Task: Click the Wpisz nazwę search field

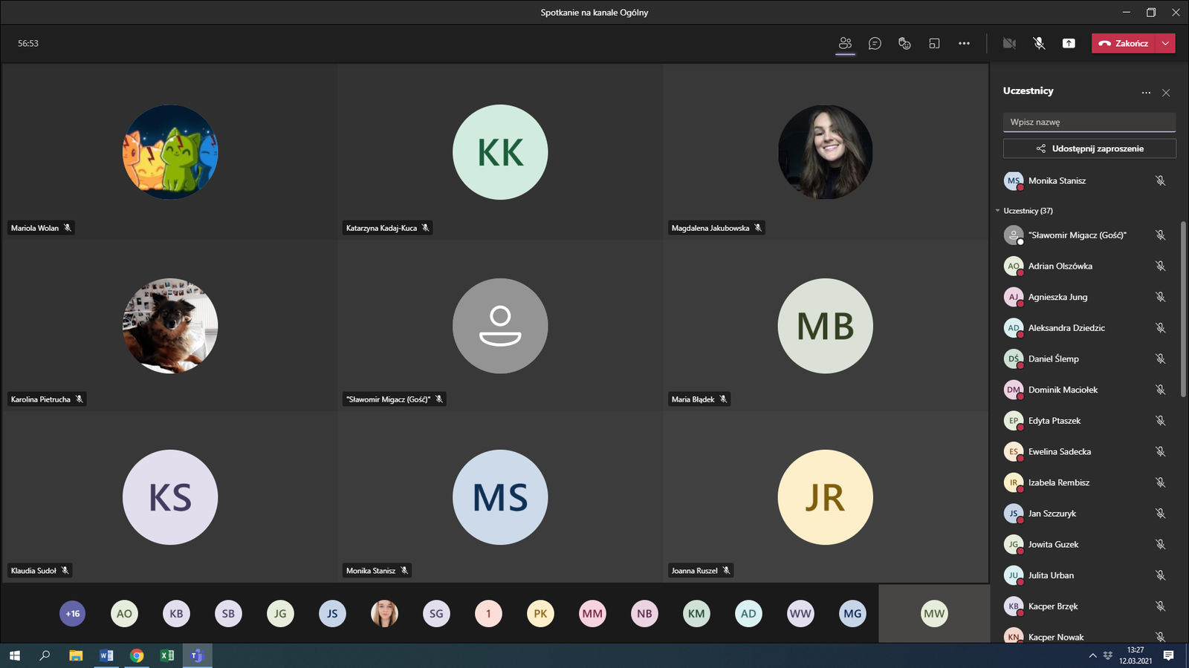Action: pos(1089,122)
